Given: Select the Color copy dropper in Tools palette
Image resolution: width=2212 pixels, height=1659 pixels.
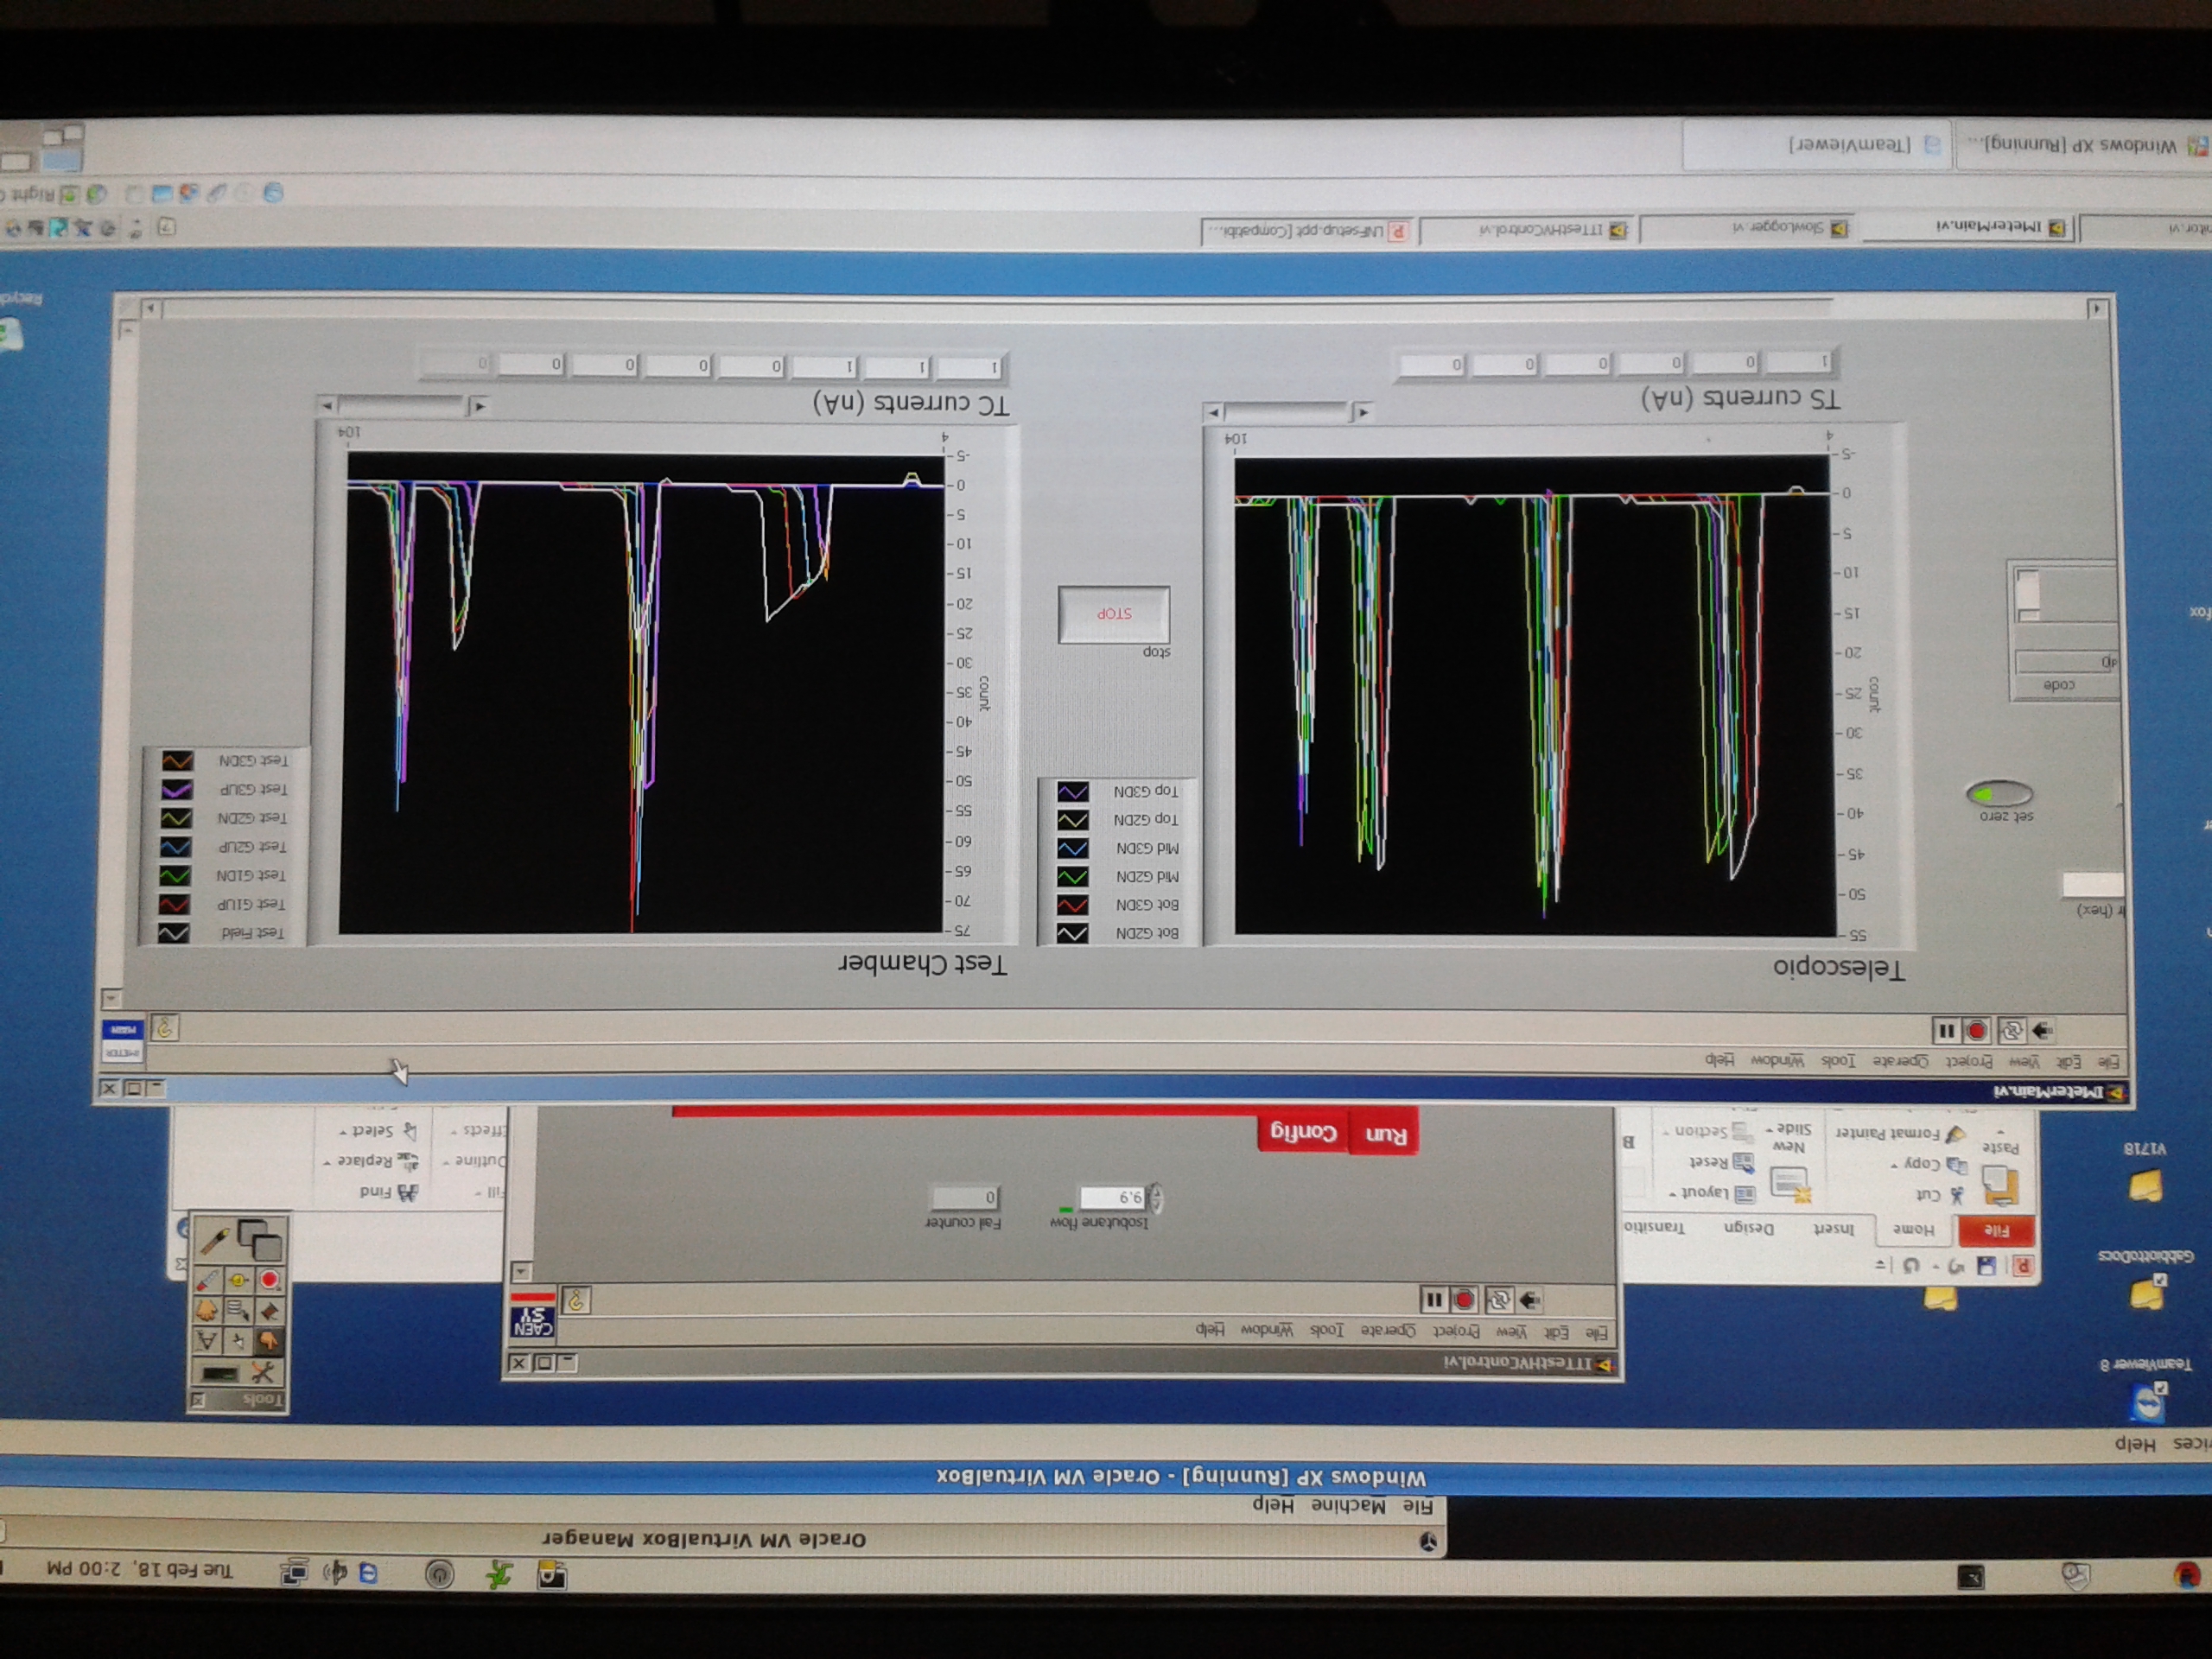Looking at the screenshot, I should (x=208, y=1280).
